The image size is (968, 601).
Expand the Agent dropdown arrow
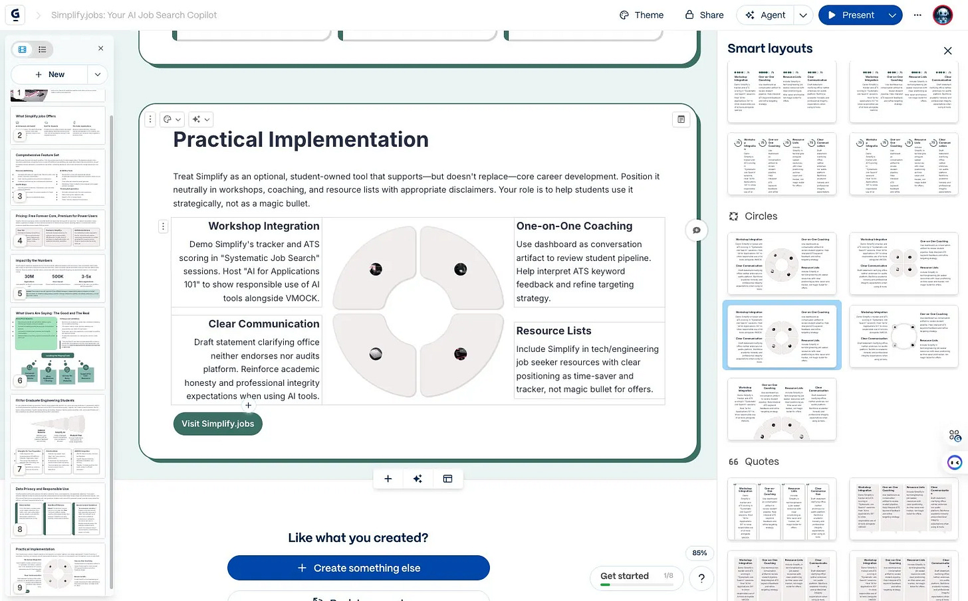[803, 15]
